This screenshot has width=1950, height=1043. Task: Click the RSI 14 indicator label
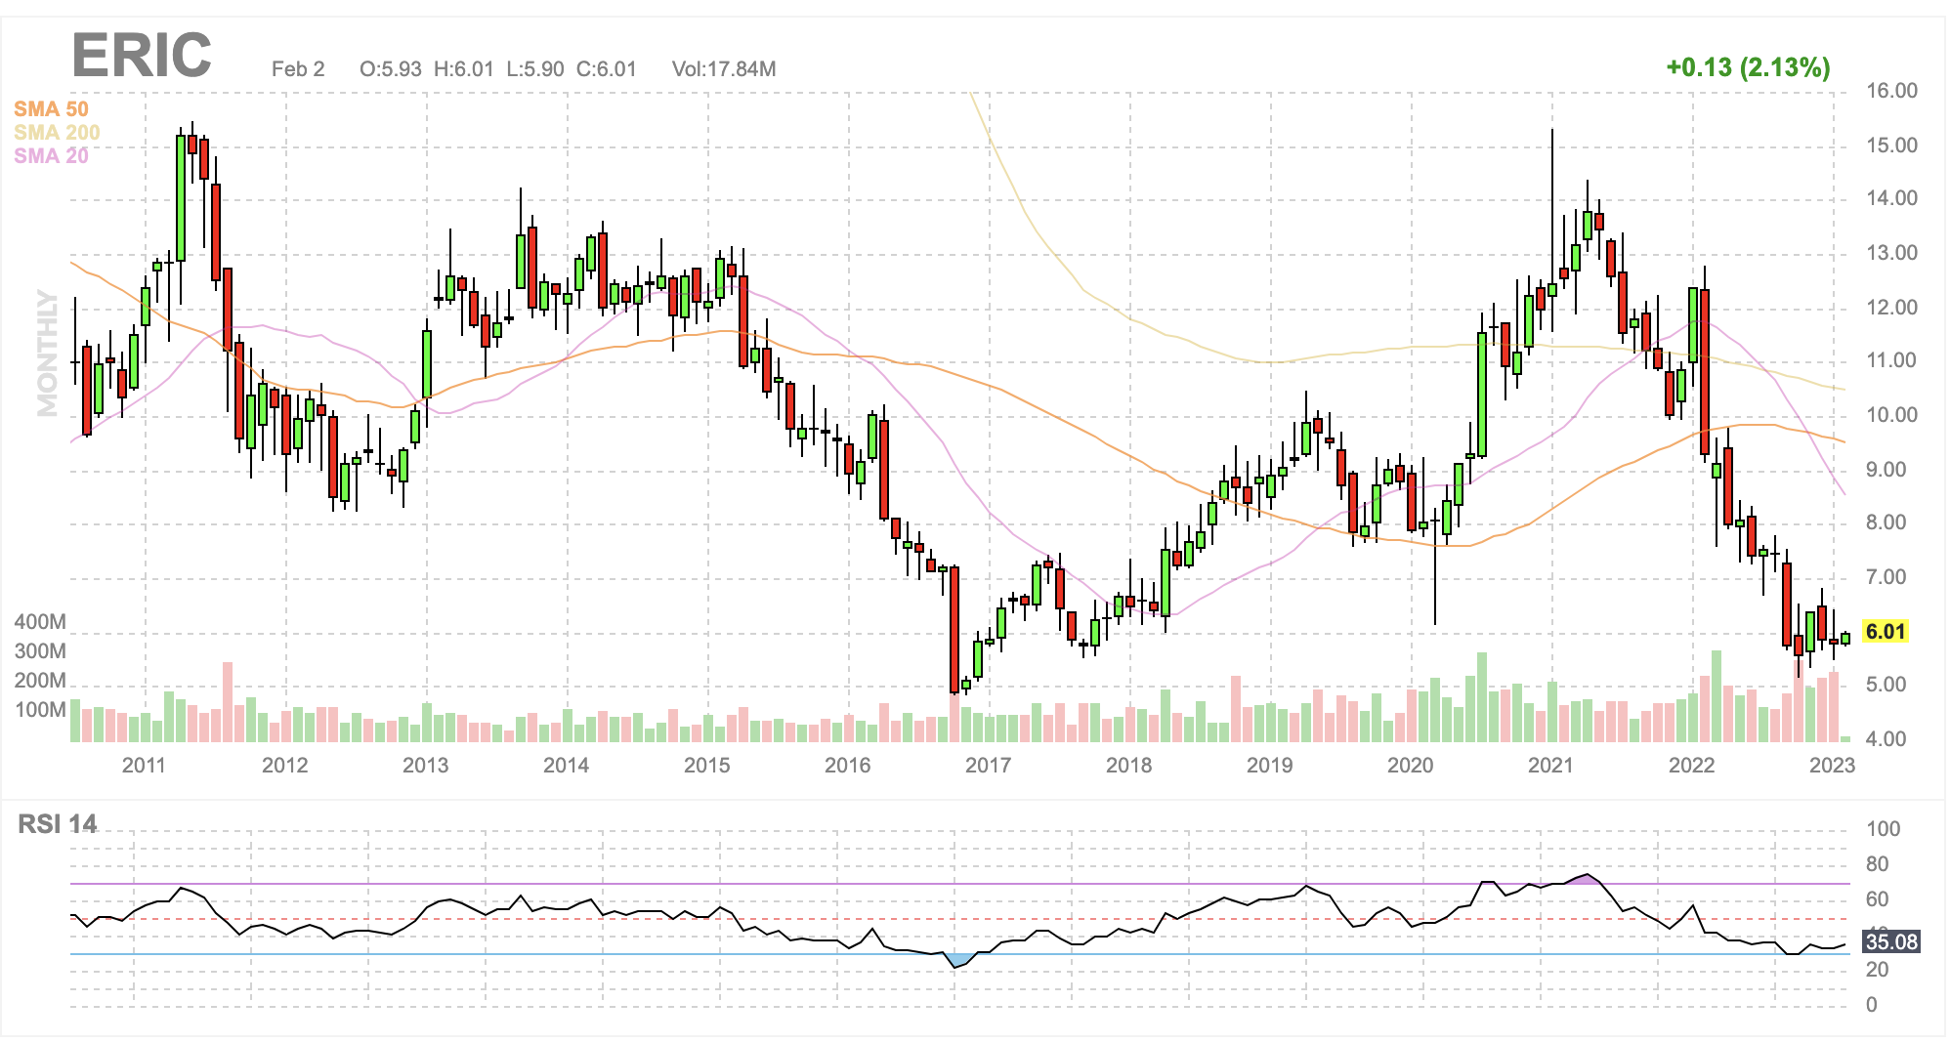(58, 824)
